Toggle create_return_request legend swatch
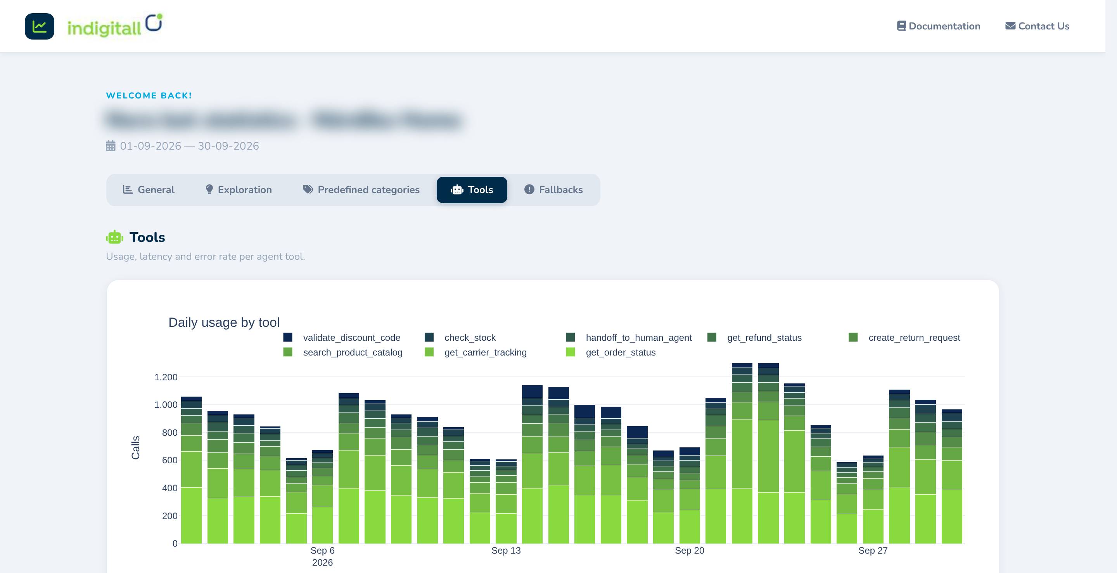Image resolution: width=1117 pixels, height=573 pixels. [853, 337]
